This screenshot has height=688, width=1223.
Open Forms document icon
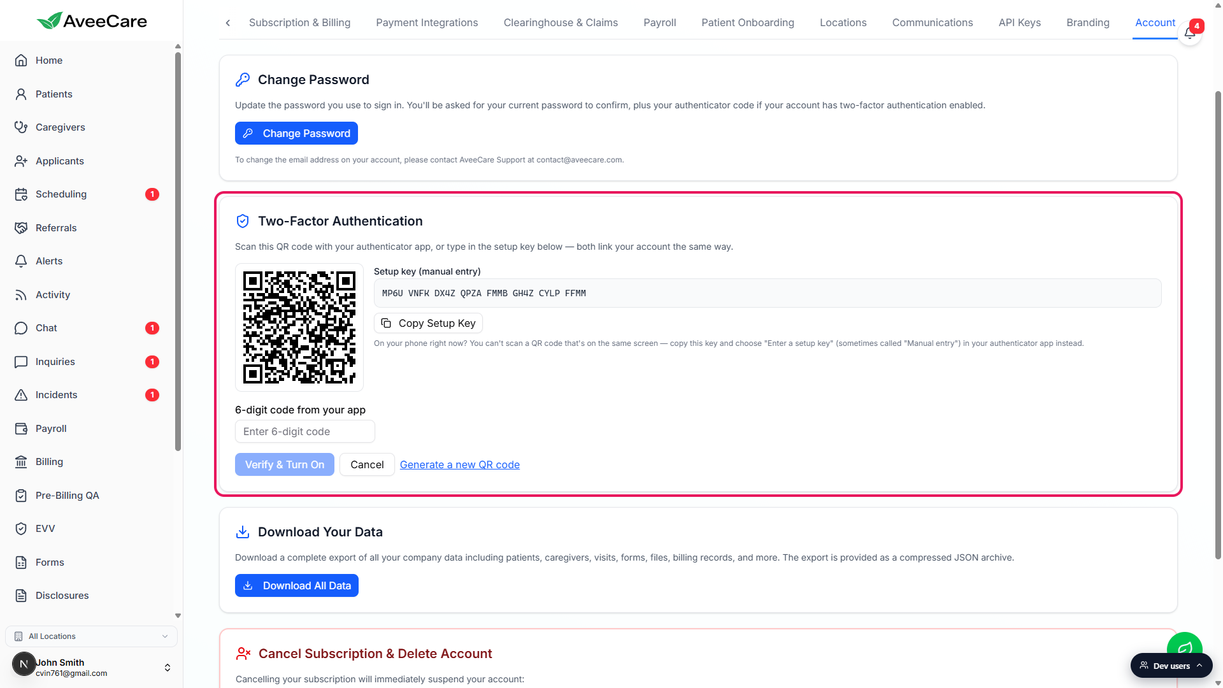tap(21, 563)
